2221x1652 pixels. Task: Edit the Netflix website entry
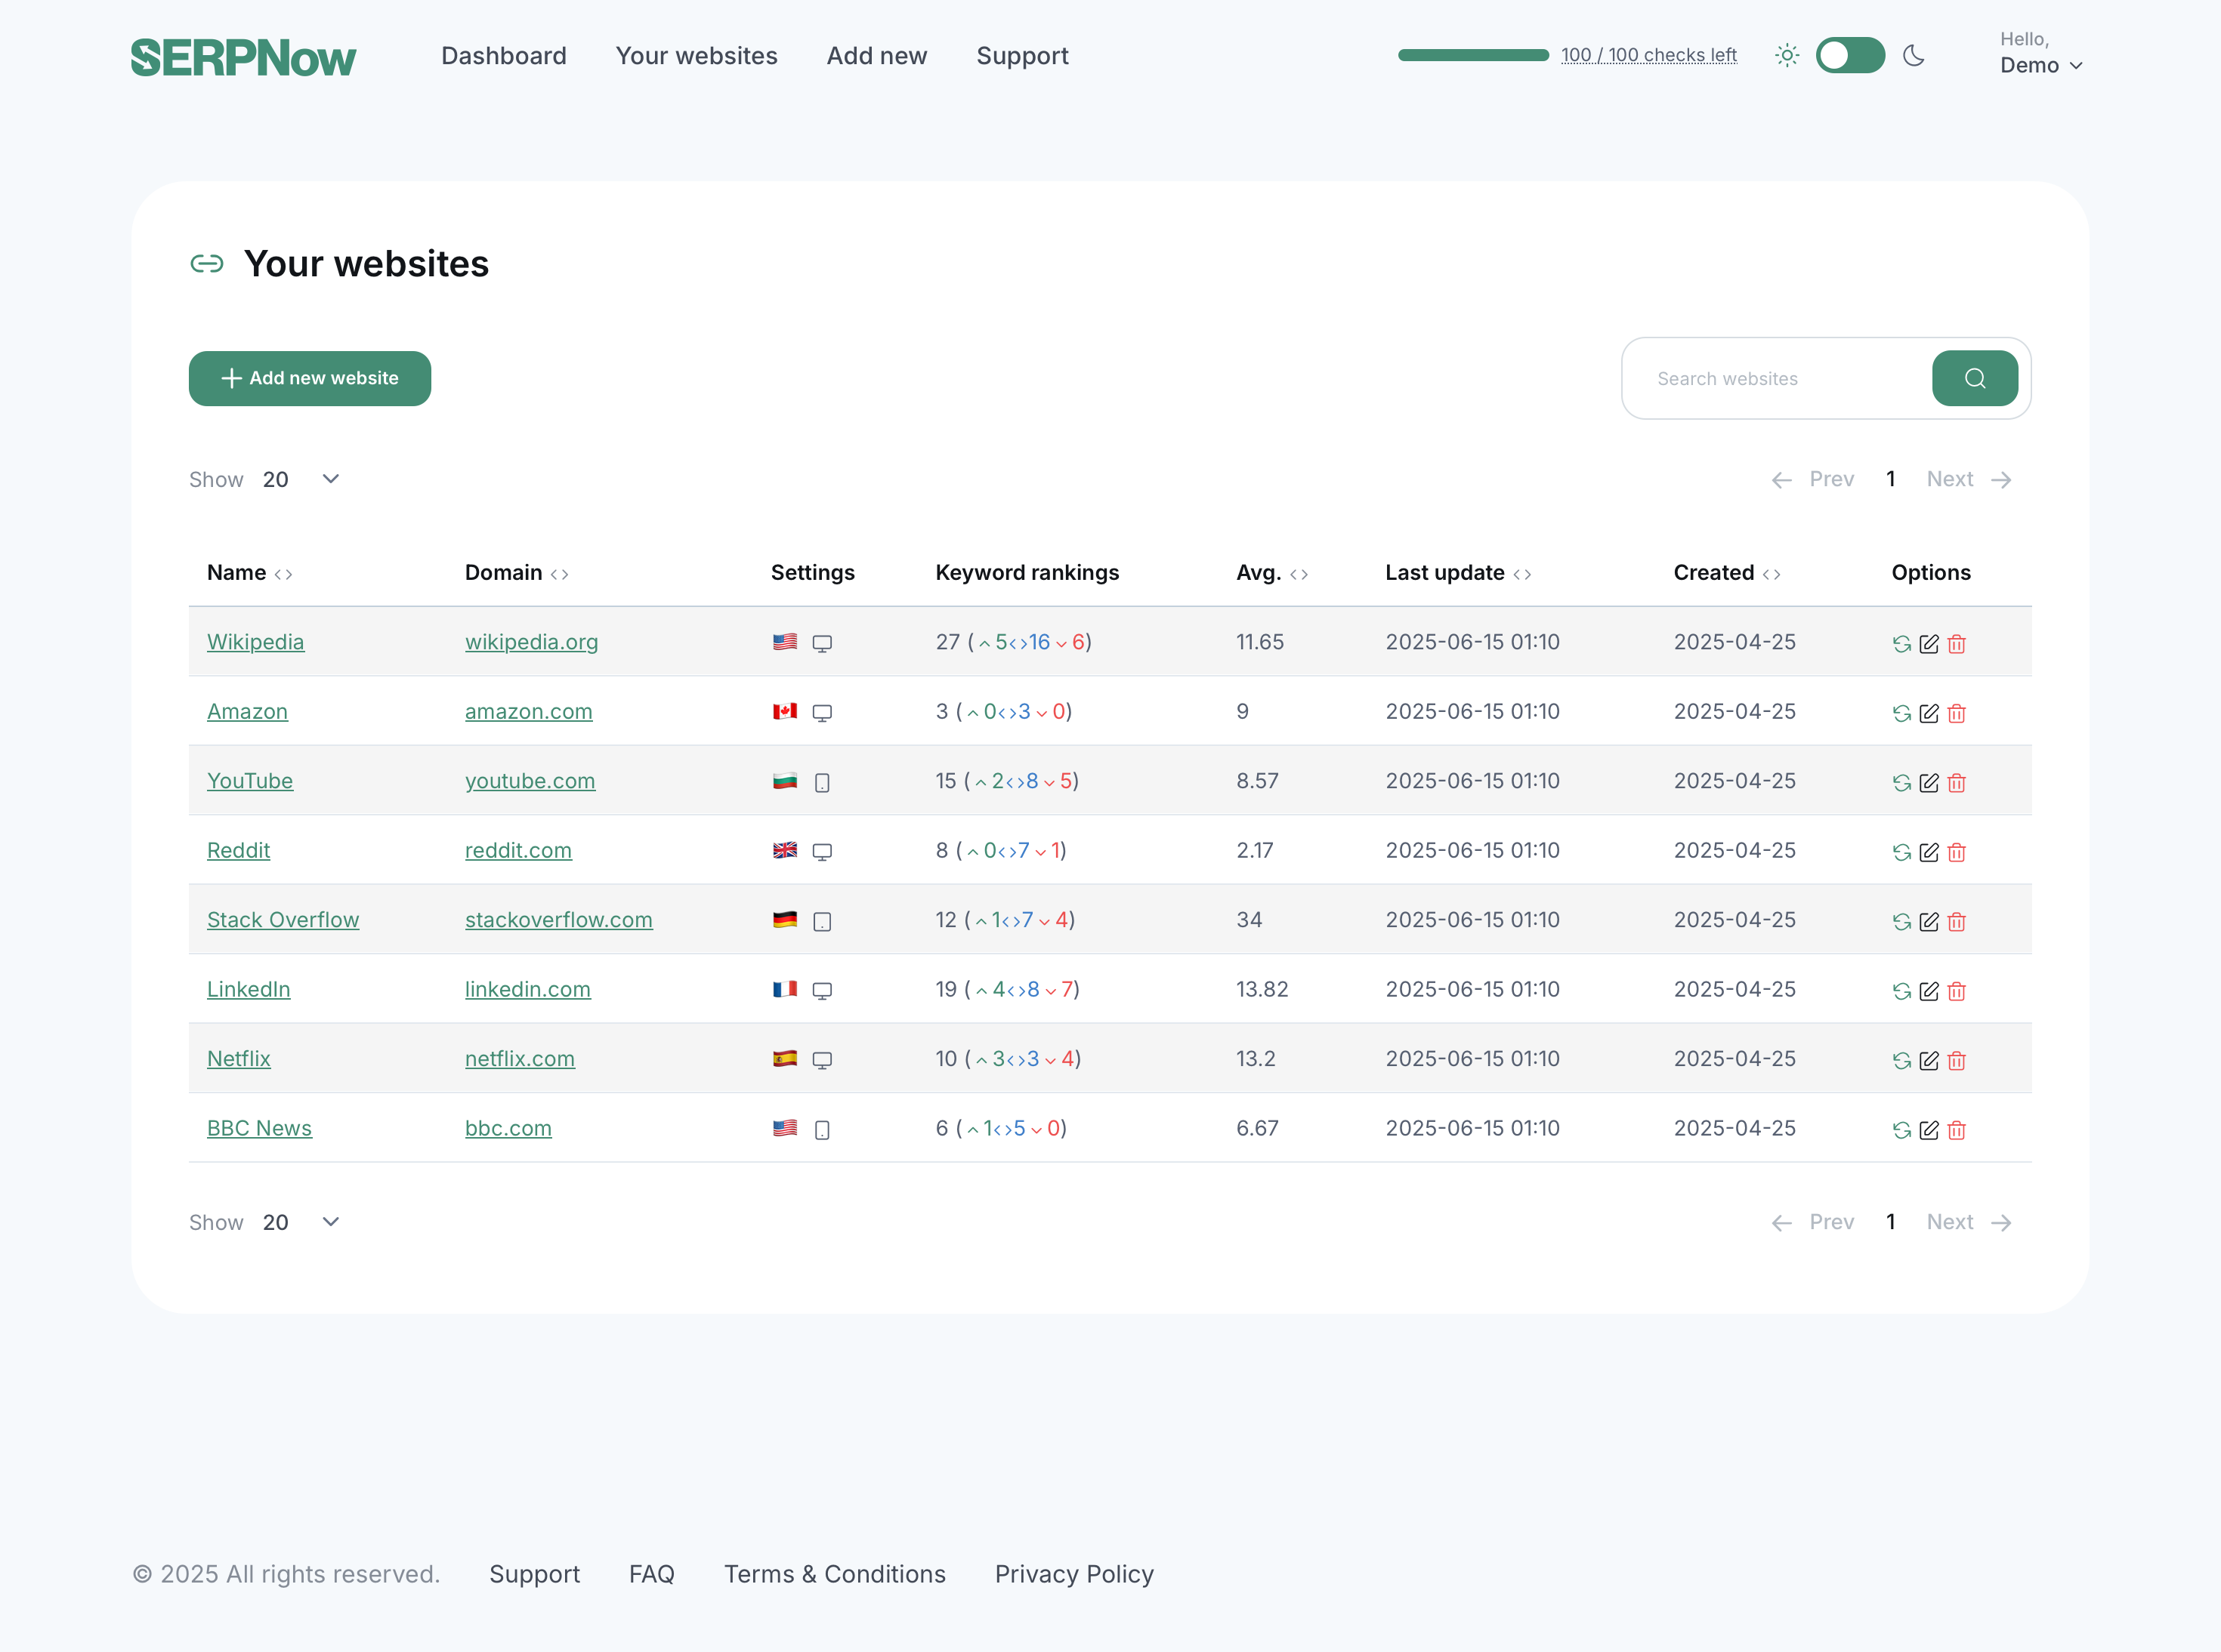(x=1929, y=1061)
